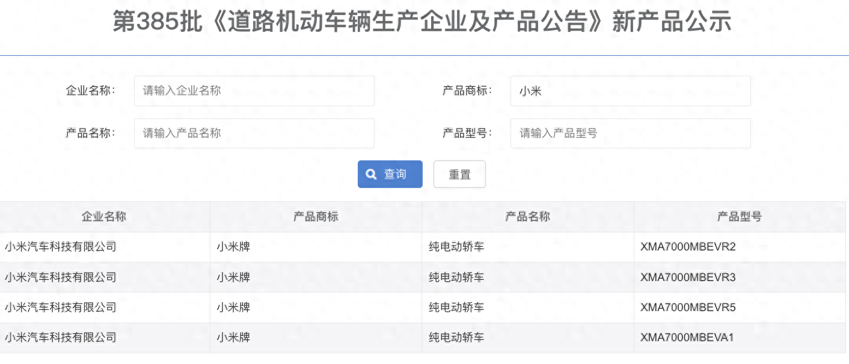
Task: Click the 产品商标 column header
Action: (316, 217)
